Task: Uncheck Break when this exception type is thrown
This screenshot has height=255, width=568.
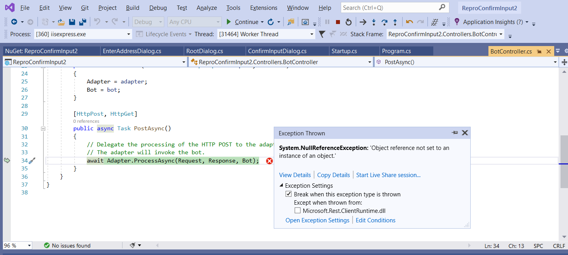Action: [289, 194]
